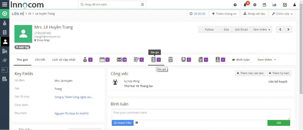Image resolution: width=303 pixels, height=130 pixels.
Task: Open the Chỉnh sửa dropdown
Action: point(282,14)
